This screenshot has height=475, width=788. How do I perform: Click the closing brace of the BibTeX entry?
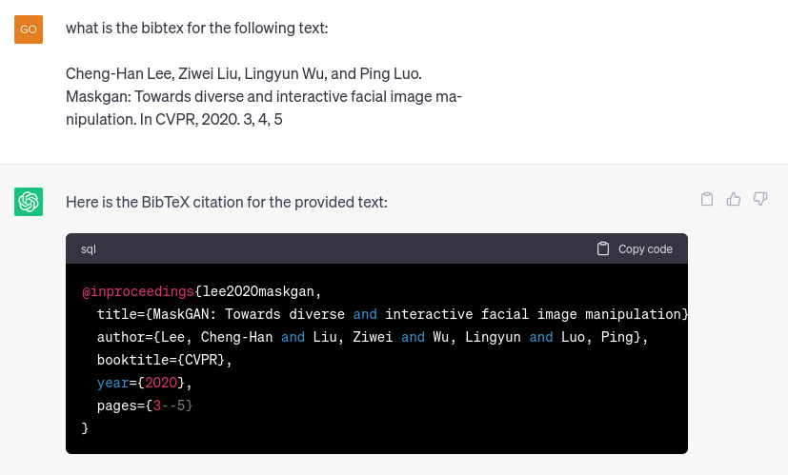[x=85, y=428]
